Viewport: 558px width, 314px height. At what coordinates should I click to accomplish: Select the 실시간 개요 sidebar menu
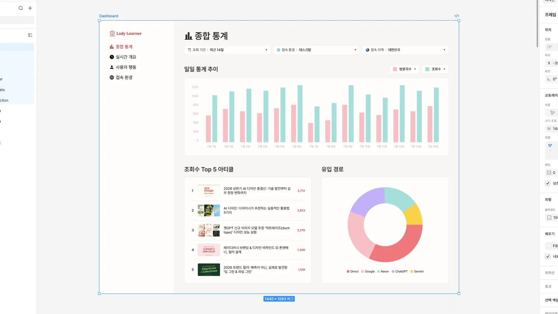pyautogui.click(x=123, y=57)
